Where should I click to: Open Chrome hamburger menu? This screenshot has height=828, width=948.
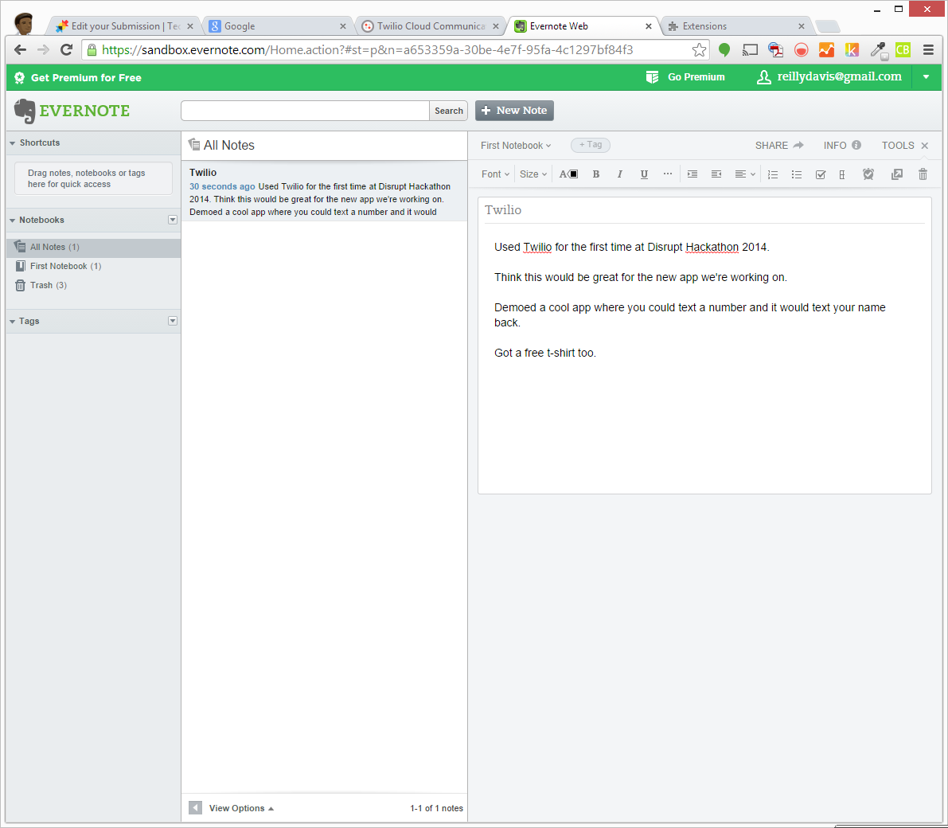[x=928, y=50]
